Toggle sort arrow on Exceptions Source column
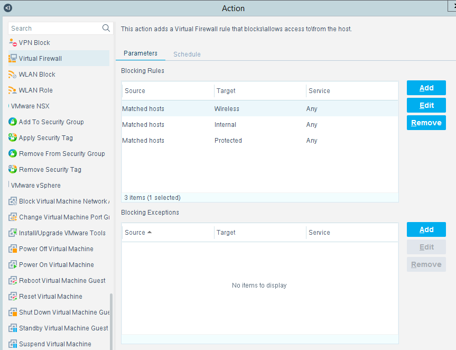 point(150,232)
